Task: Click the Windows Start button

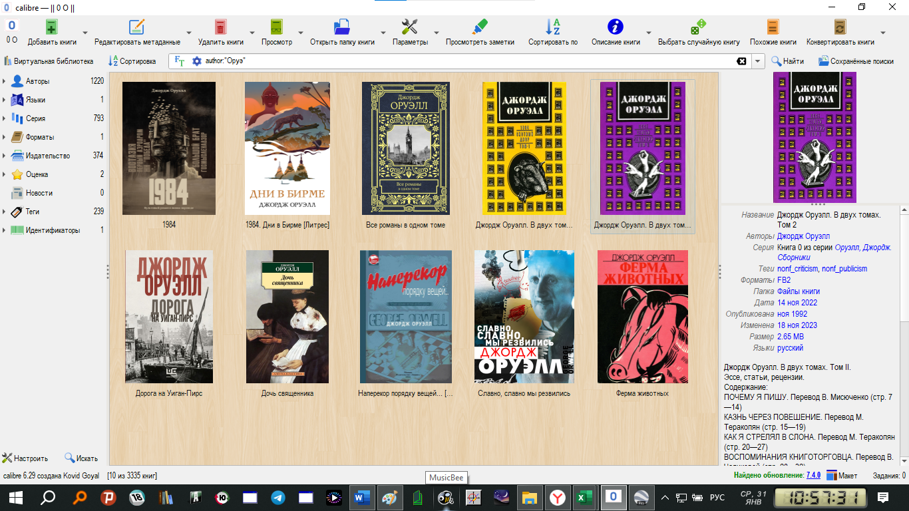Action: pos(15,497)
